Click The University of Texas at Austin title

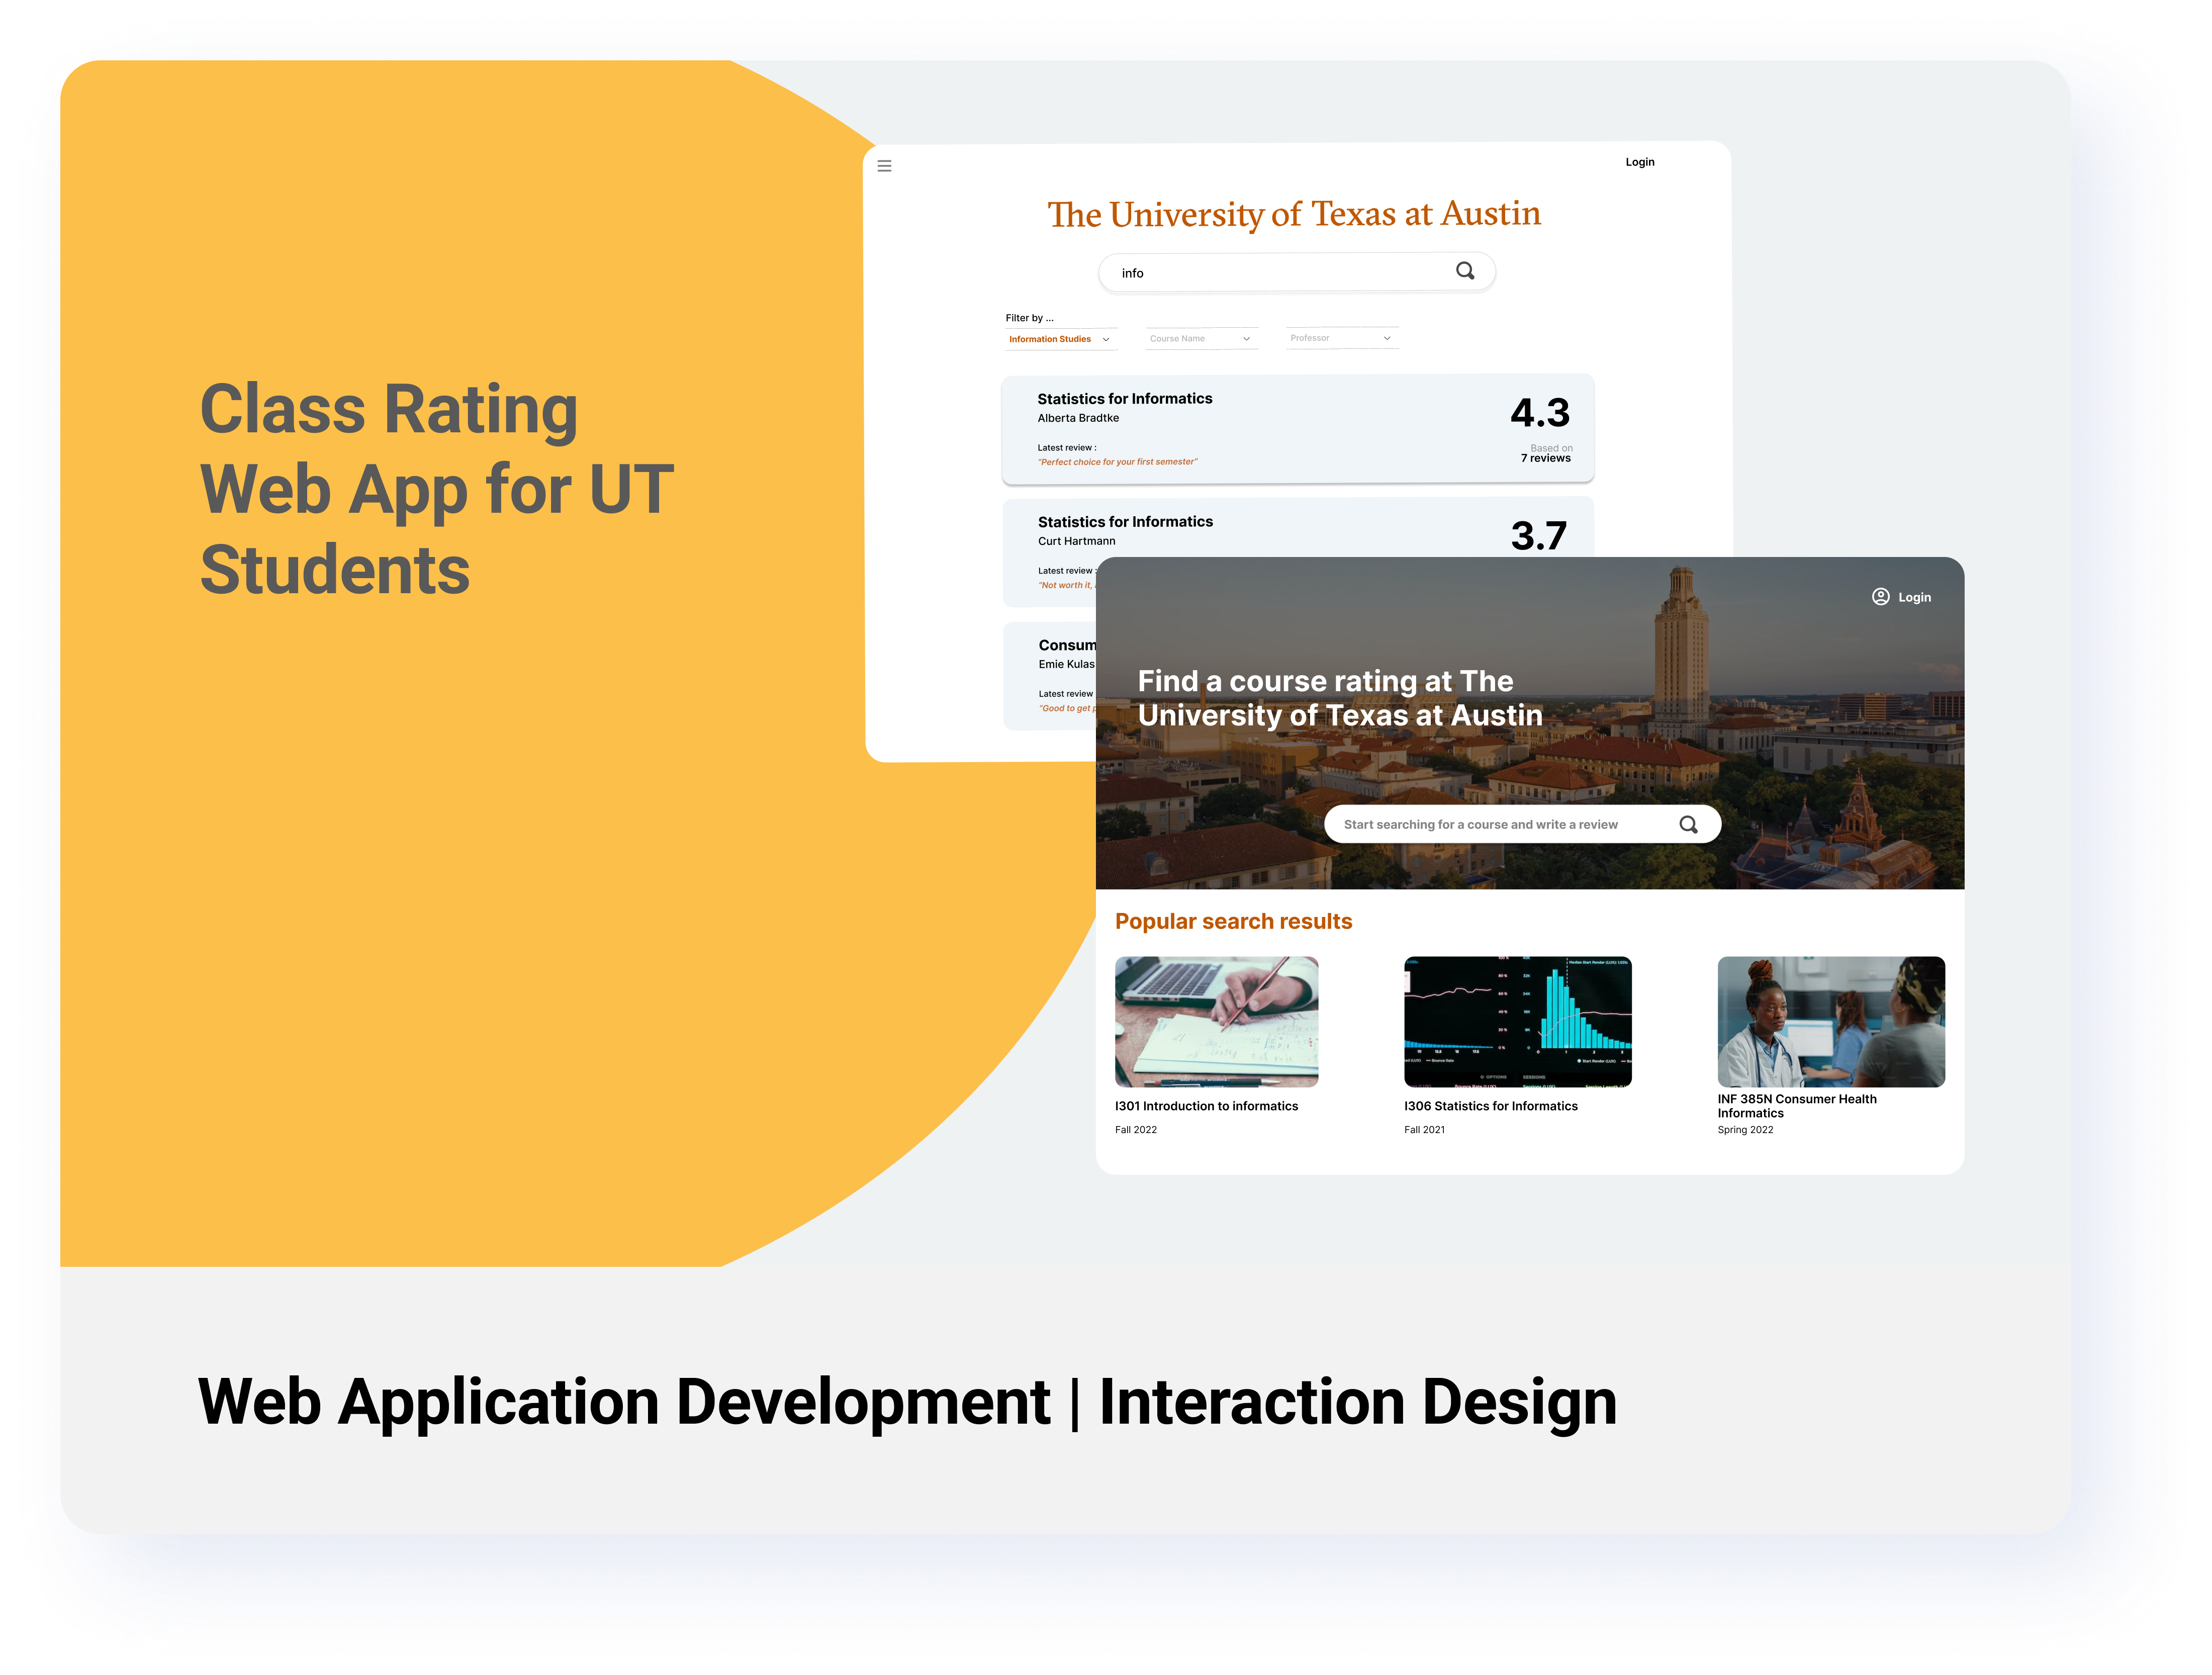(x=1294, y=214)
